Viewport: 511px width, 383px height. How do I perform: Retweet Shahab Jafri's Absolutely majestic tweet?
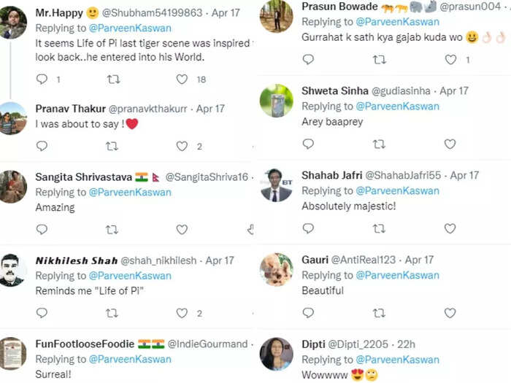tap(379, 228)
